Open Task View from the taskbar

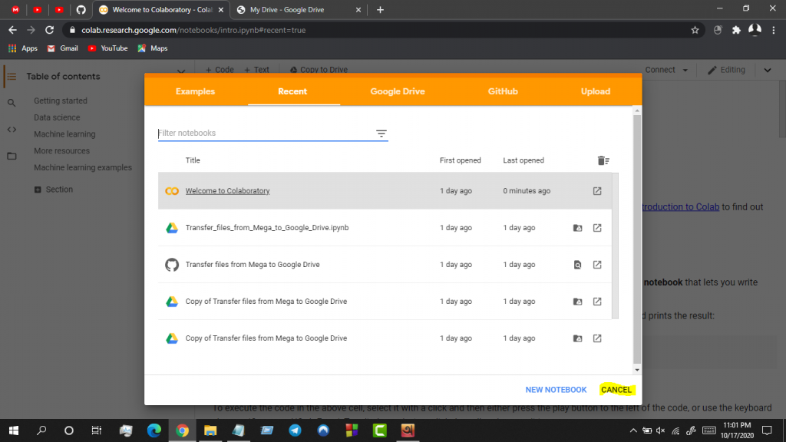coord(96,430)
